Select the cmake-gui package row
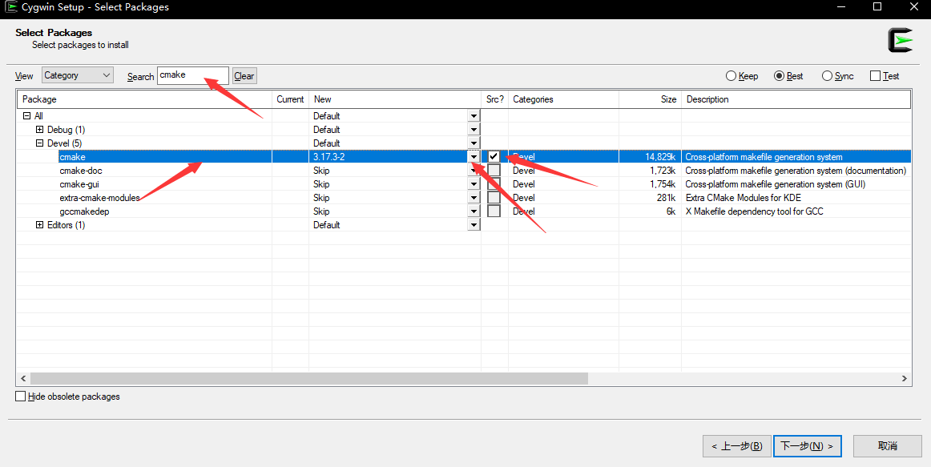This screenshot has height=467, width=931. (x=464, y=184)
